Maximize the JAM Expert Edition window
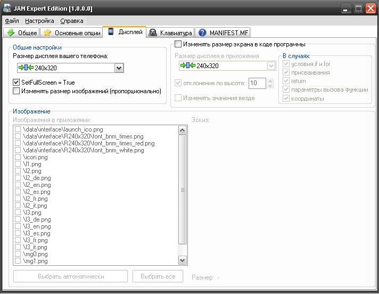The width and height of the screenshot is (379, 294). pos(358,9)
